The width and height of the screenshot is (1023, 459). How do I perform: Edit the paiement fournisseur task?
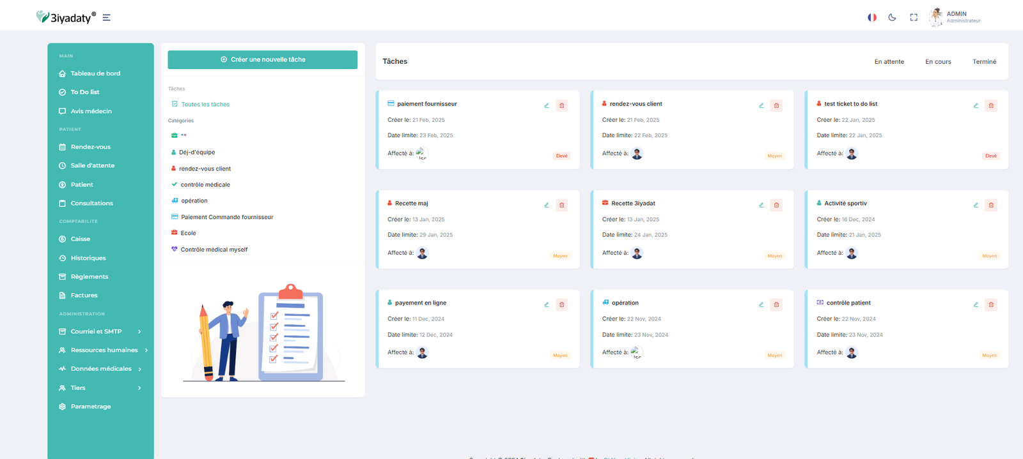547,105
